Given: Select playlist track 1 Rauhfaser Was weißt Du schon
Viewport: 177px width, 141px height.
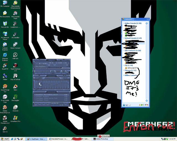Looking at the screenshot, I should pos(51,95).
